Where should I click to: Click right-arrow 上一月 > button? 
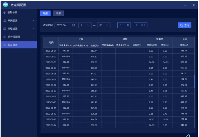click(141, 25)
